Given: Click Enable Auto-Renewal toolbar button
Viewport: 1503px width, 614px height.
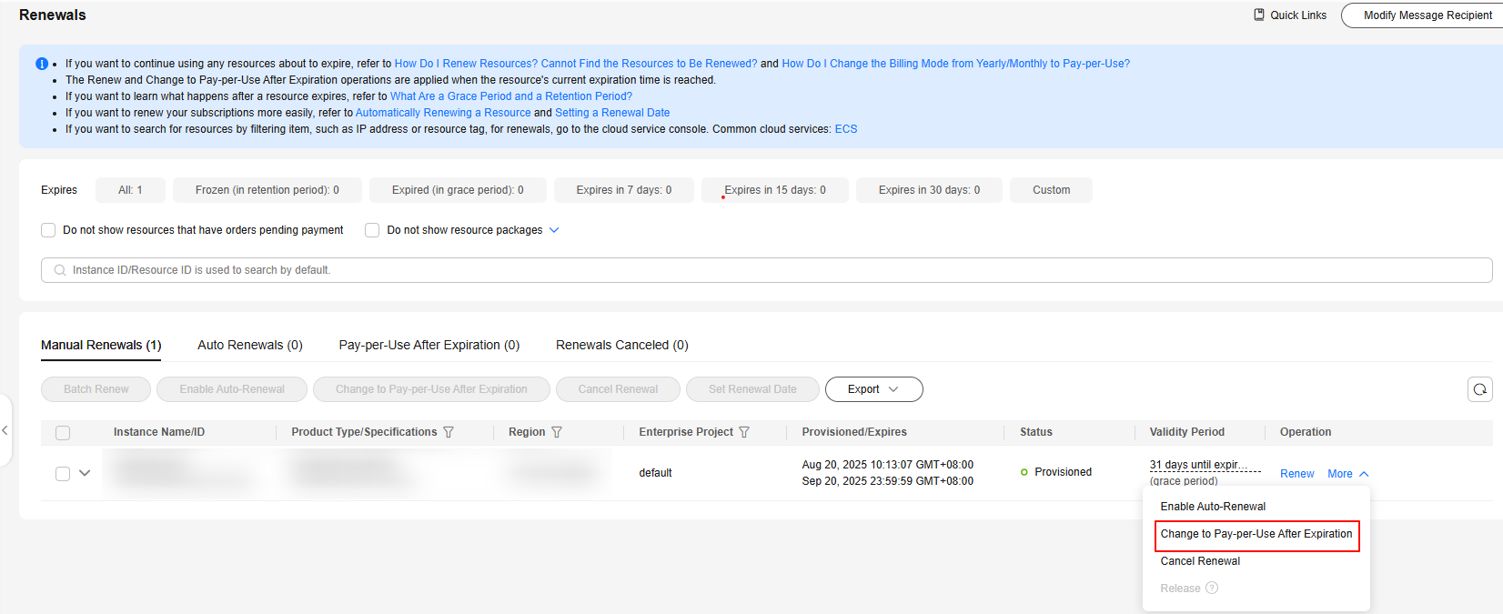Looking at the screenshot, I should coord(232,389).
